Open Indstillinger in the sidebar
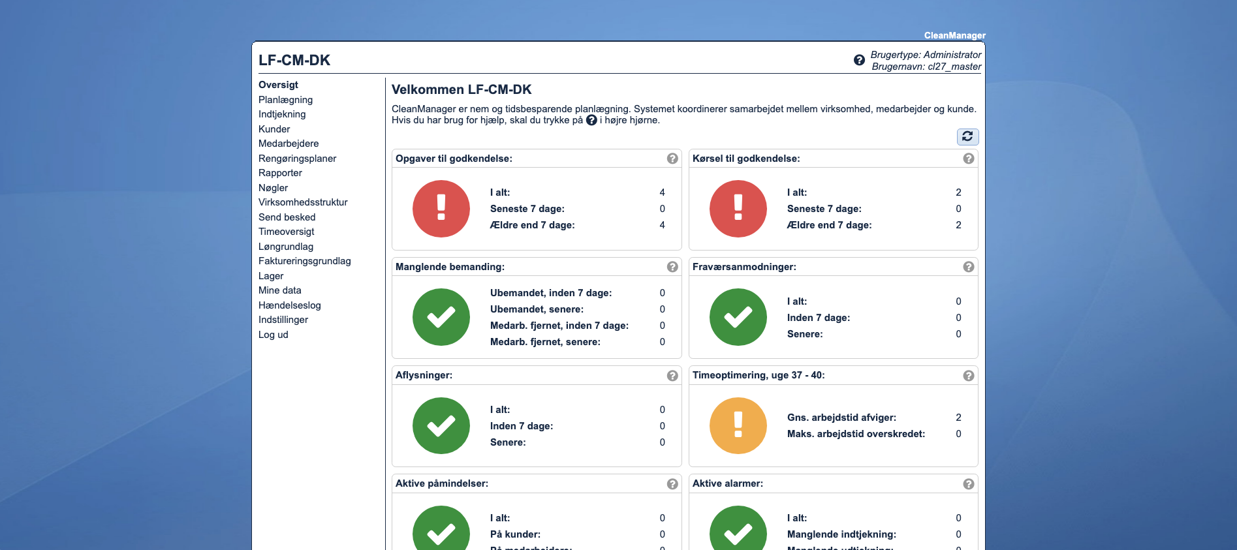The height and width of the screenshot is (550, 1237). pyautogui.click(x=283, y=320)
